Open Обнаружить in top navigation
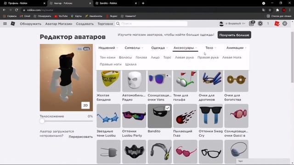 click(31, 24)
